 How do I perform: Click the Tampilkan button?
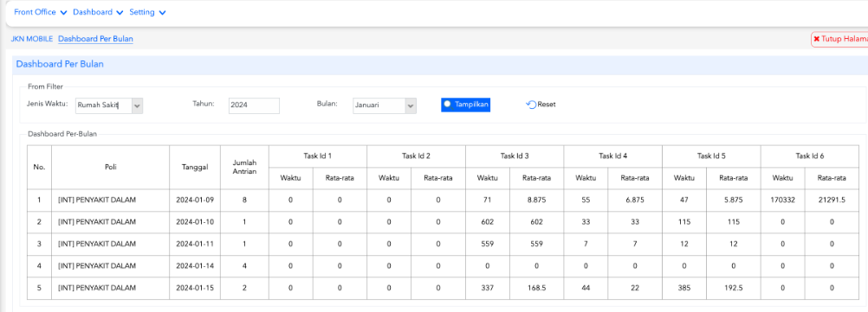point(465,105)
